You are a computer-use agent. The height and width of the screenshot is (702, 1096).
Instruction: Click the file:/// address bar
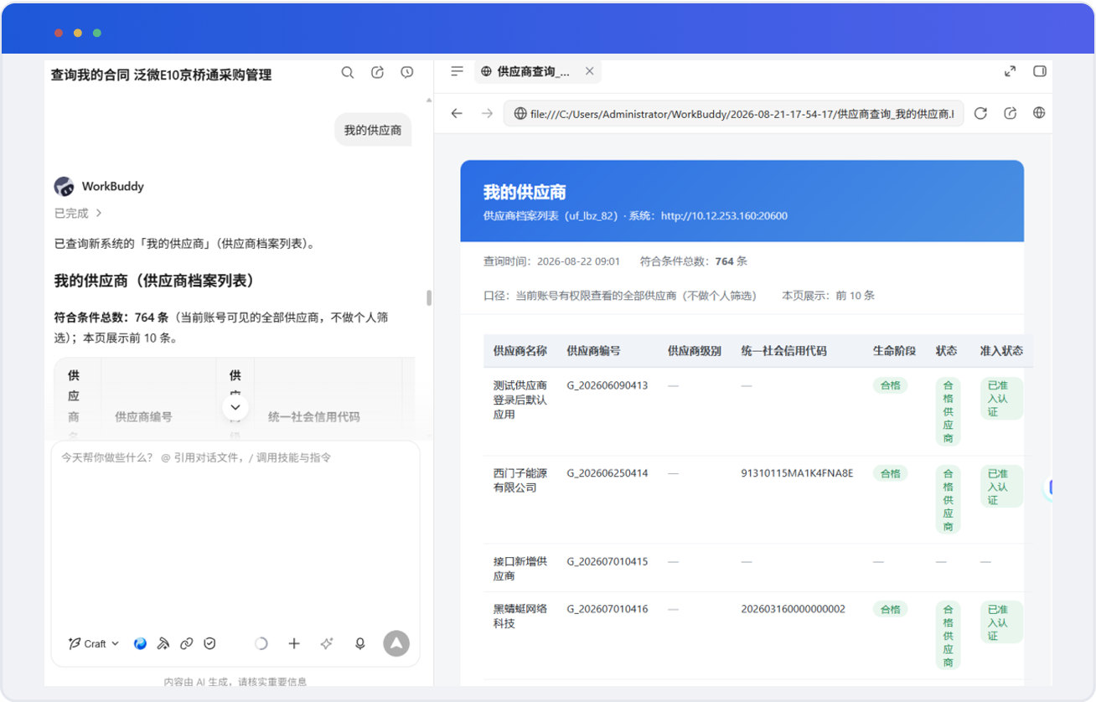click(x=733, y=113)
